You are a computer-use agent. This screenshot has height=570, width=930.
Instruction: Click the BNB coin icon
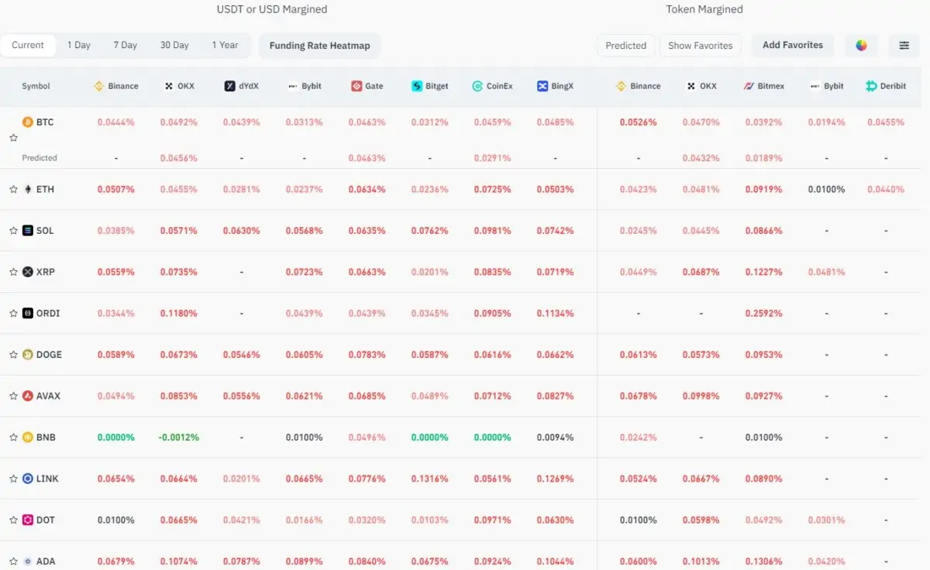pyautogui.click(x=28, y=438)
